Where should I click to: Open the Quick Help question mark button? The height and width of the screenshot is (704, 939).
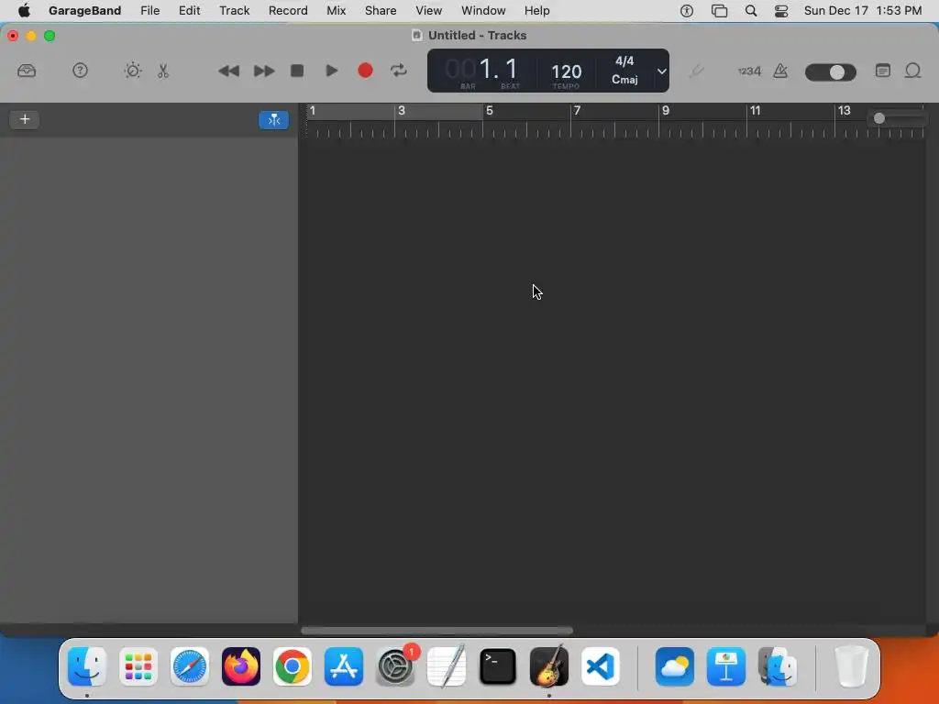(x=80, y=71)
